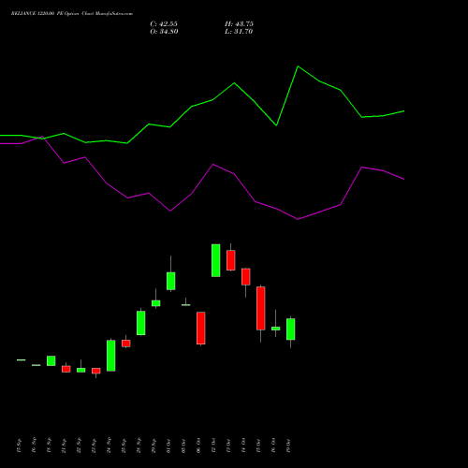This screenshot has height=468, width=468.
Task: Click the green candle for 24 Sep
Action: (111, 356)
